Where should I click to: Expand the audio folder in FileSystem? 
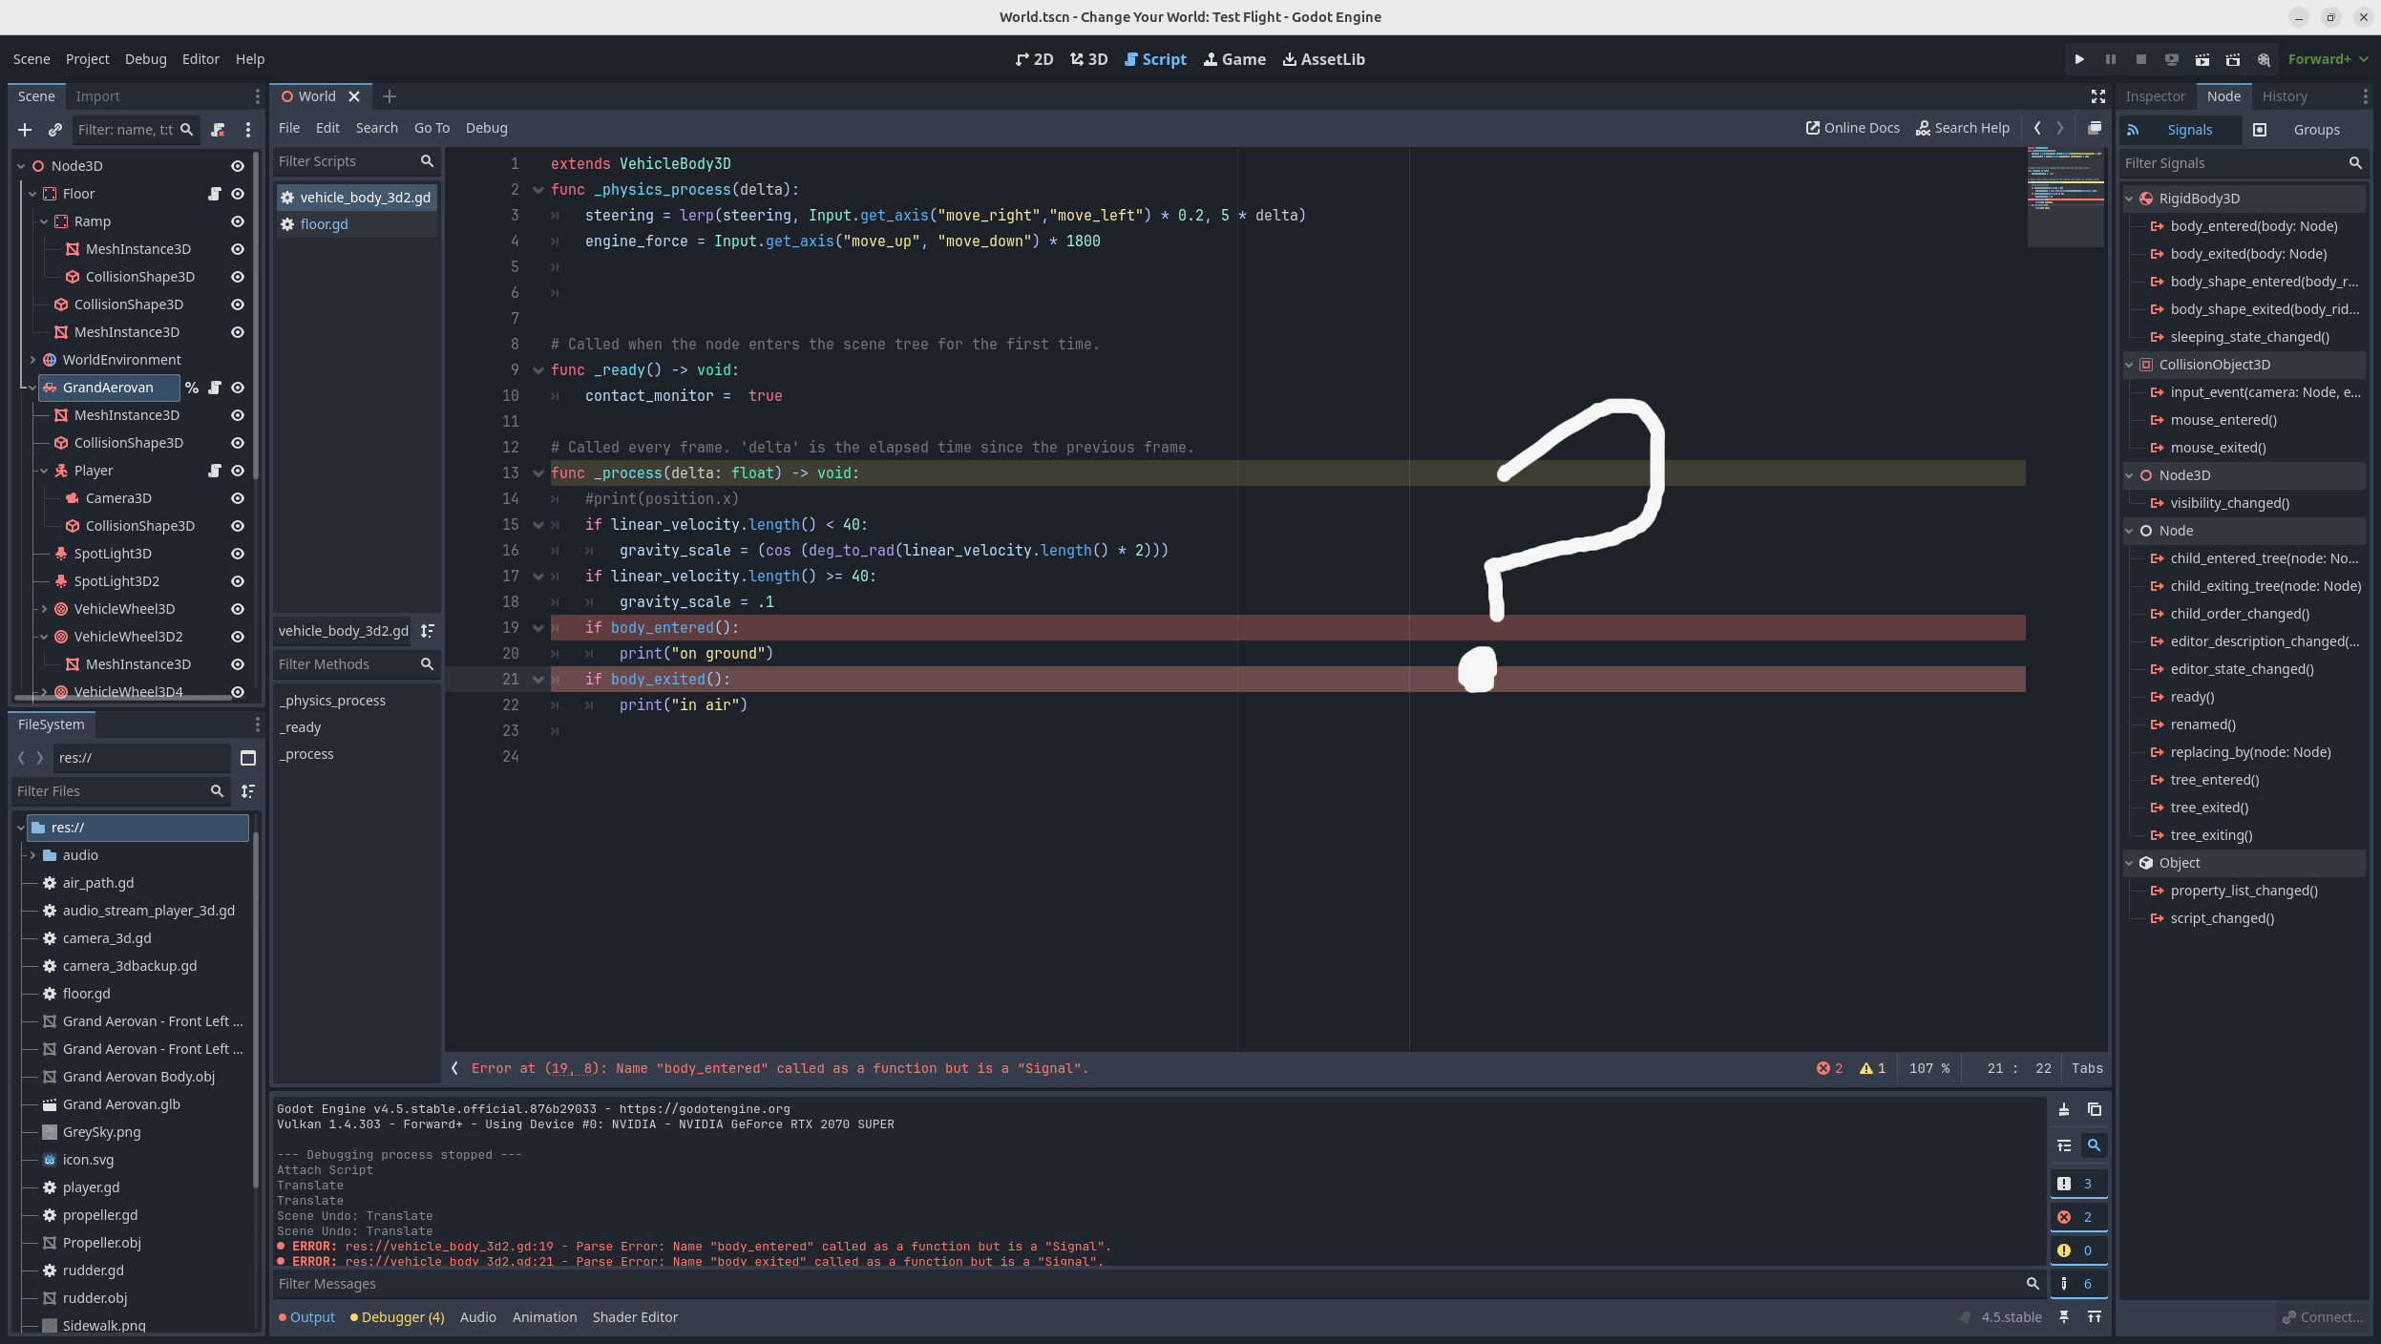(x=32, y=855)
